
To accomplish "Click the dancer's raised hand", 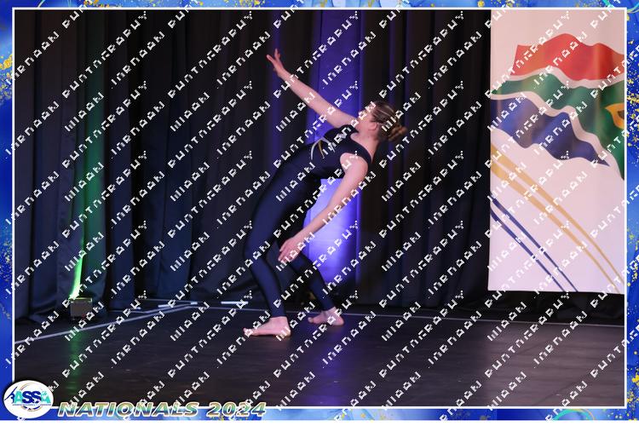I will pyautogui.click(x=274, y=58).
